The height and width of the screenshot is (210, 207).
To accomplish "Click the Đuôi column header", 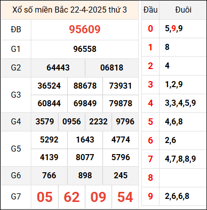I will [183, 10].
